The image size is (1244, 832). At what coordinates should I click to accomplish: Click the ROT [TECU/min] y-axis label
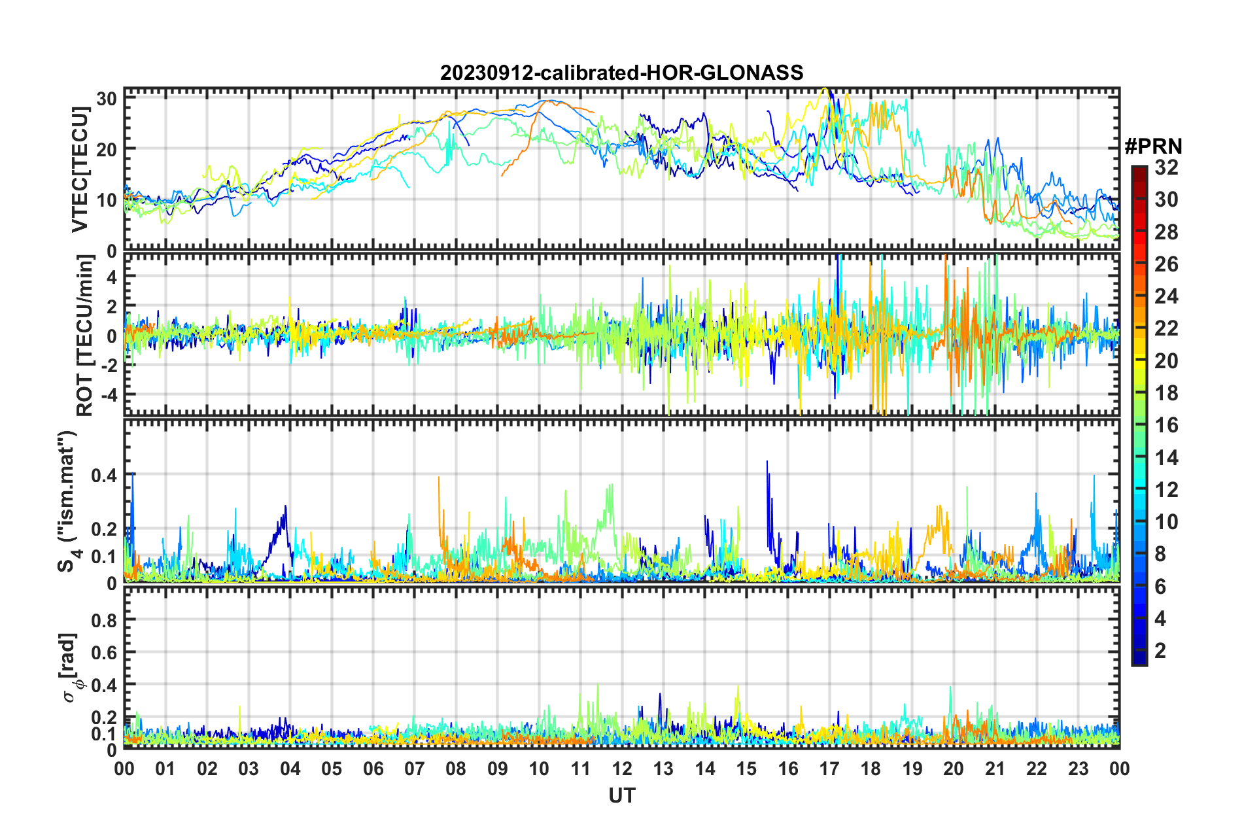point(84,336)
